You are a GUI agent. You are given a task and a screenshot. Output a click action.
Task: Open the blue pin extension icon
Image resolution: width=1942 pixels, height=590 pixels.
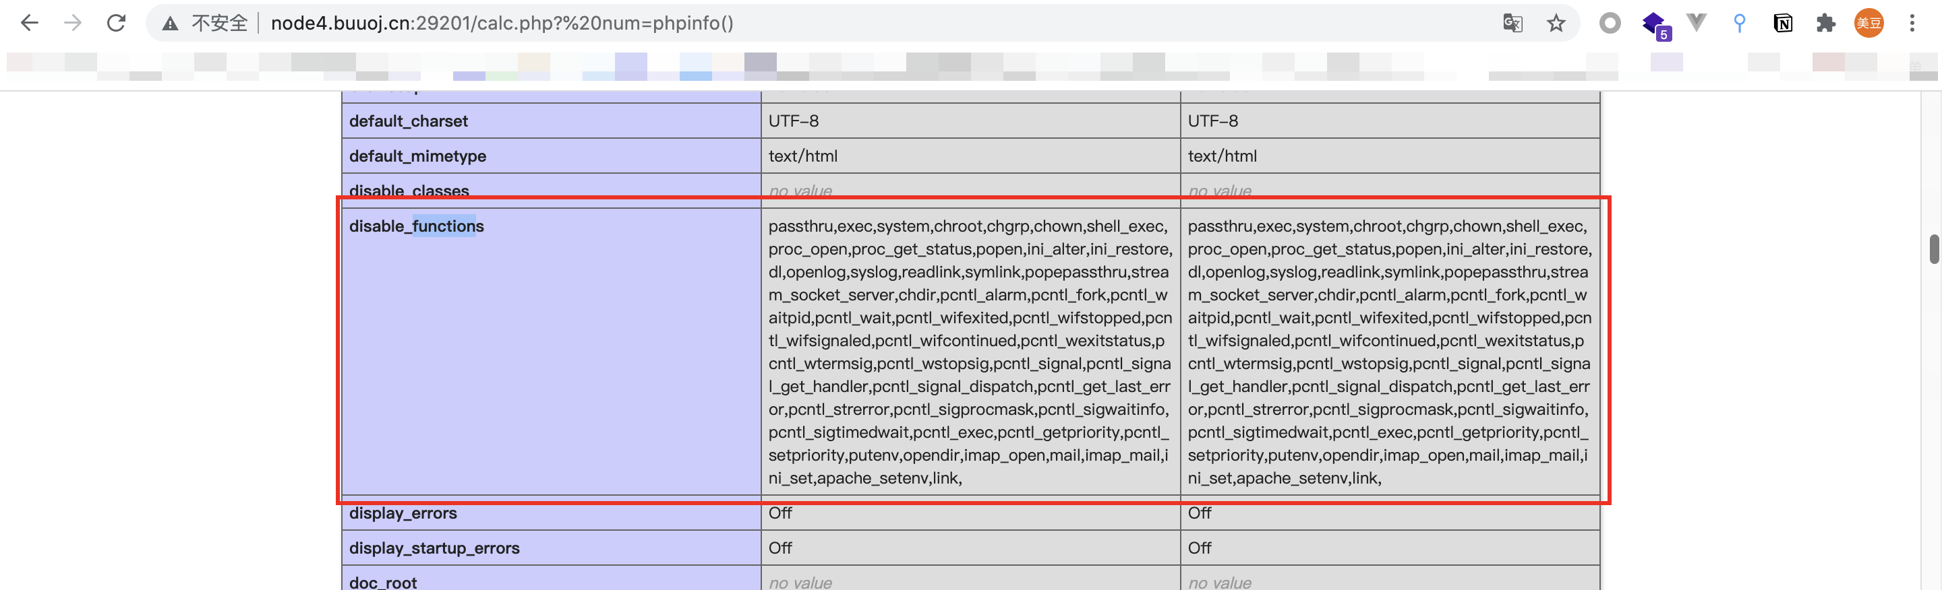(1739, 24)
